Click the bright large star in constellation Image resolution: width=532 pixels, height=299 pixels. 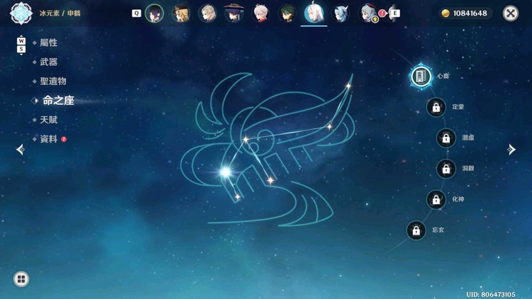[x=226, y=172]
